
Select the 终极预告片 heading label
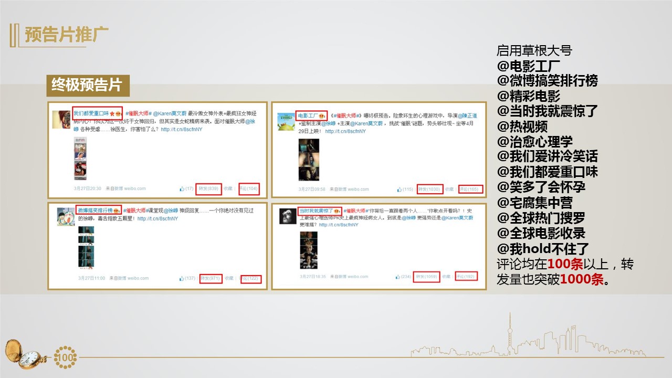click(88, 85)
